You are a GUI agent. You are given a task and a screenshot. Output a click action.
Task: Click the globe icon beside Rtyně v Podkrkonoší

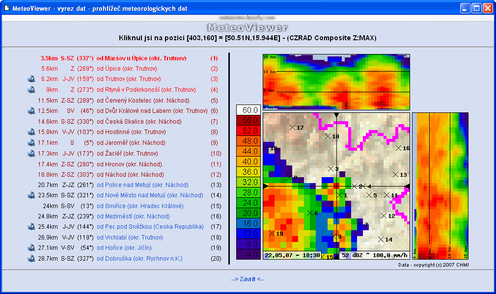click(x=31, y=89)
